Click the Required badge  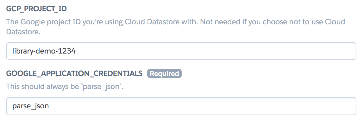164,73
